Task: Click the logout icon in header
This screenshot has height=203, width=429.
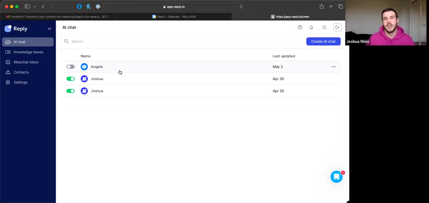Action: pos(338,27)
